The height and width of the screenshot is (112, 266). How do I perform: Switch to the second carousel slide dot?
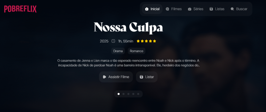(x=123, y=94)
